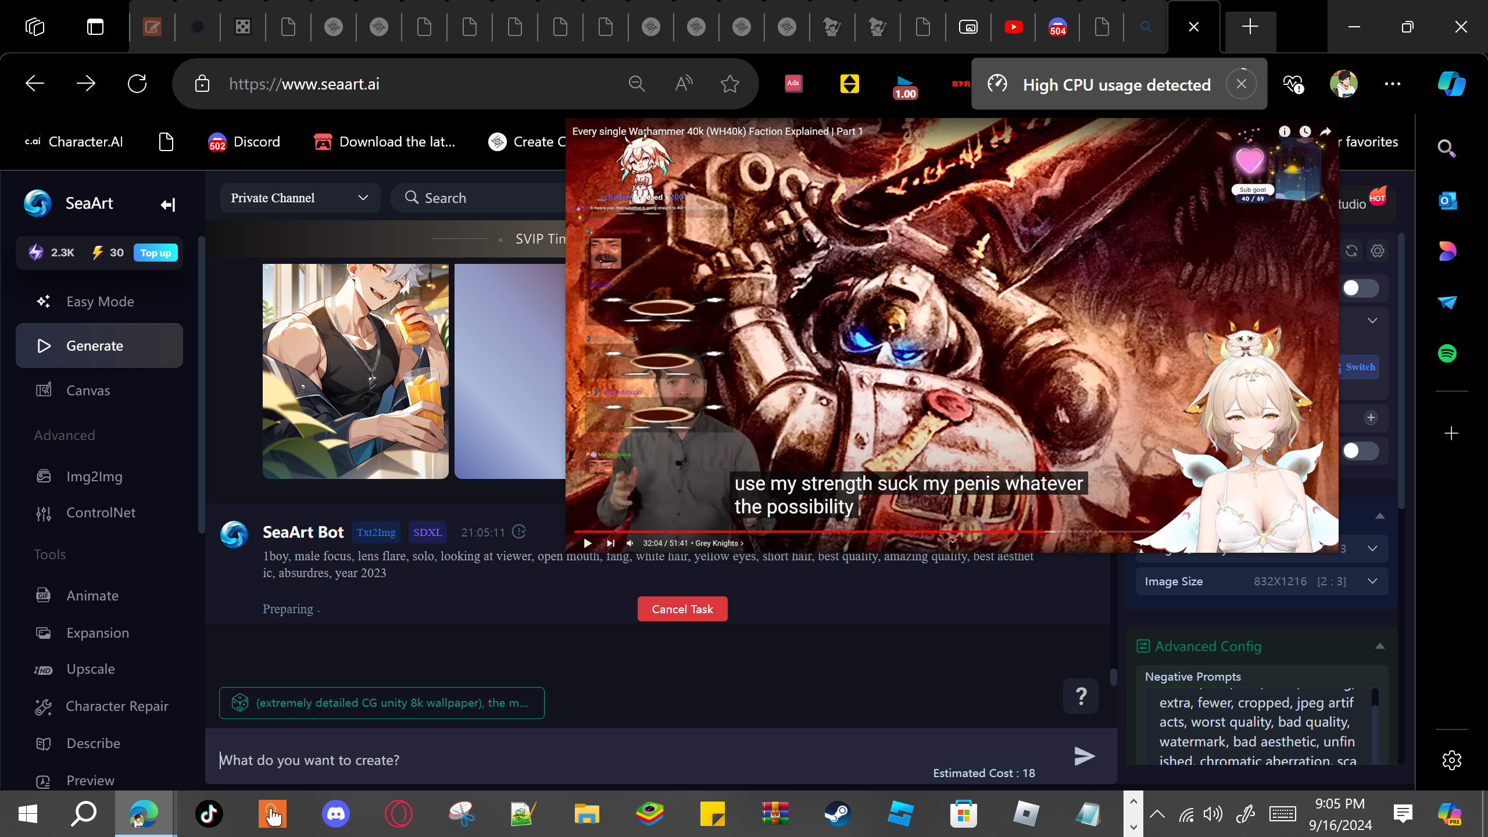
Task: Use the extremely detailed CG wallpaper prompt suggestion
Action: (381, 703)
